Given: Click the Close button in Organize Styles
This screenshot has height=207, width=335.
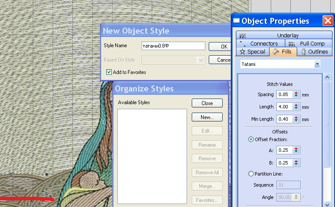Looking at the screenshot, I should point(207,103).
